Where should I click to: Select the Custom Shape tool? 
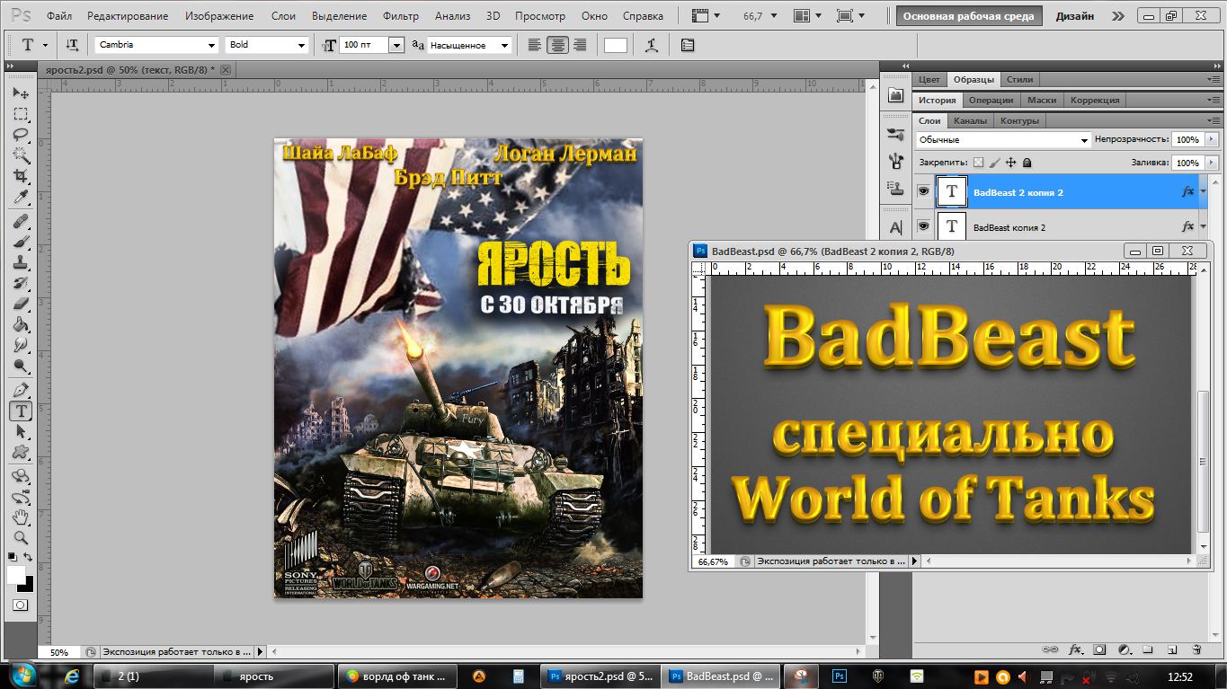(x=21, y=452)
